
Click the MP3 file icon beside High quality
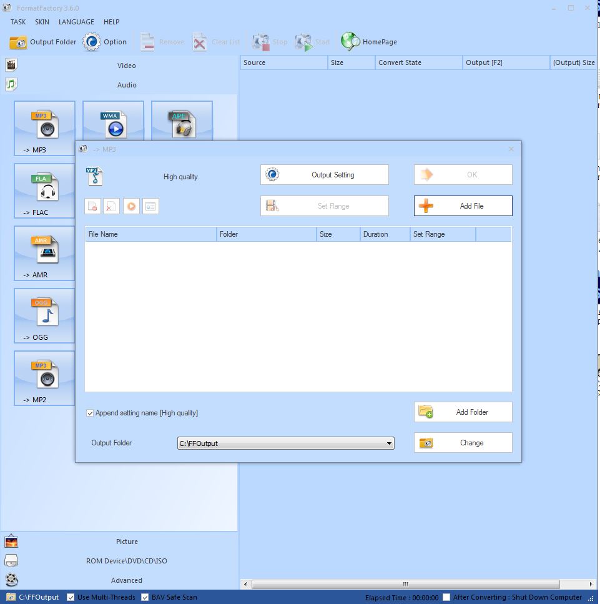(x=94, y=176)
